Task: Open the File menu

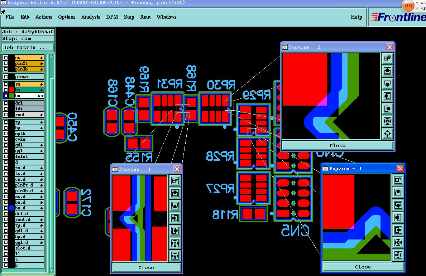Action: click(10, 17)
